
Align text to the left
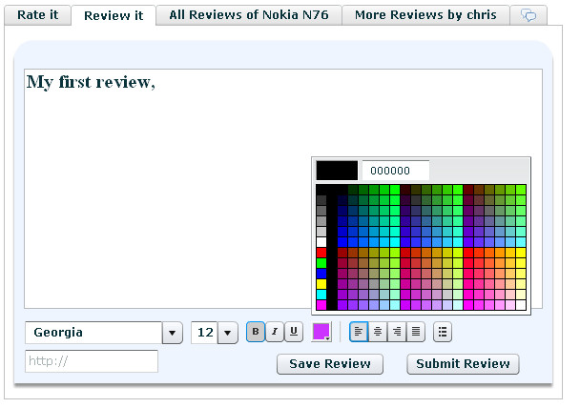[359, 332]
